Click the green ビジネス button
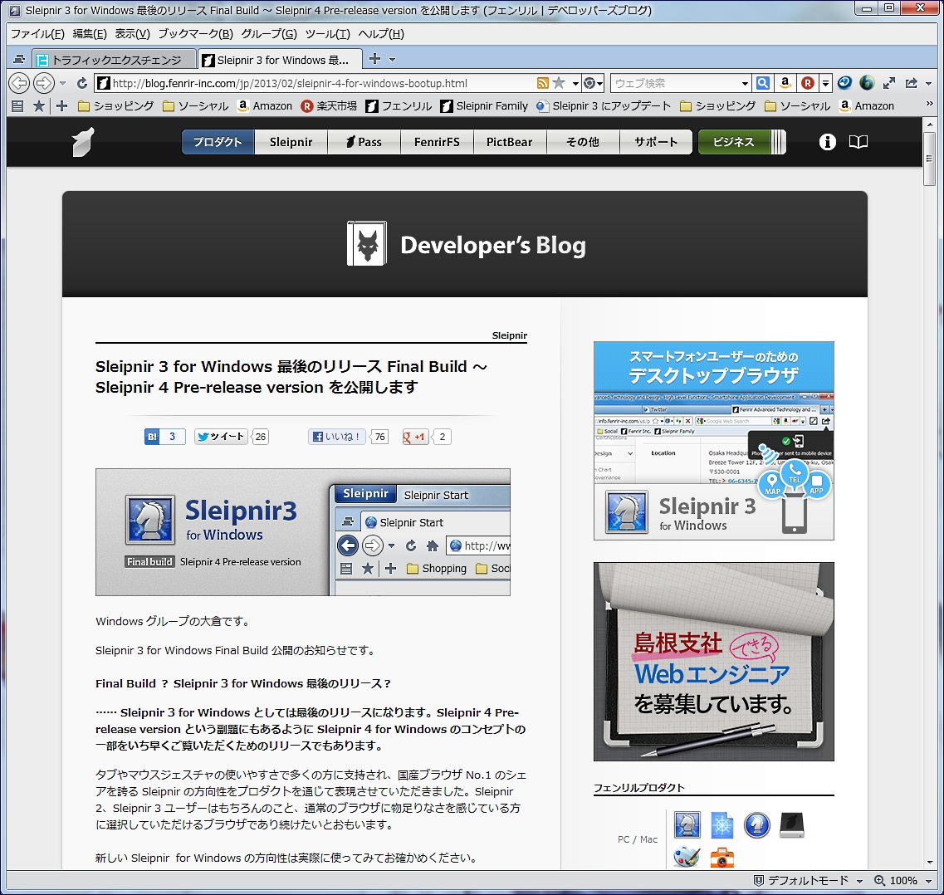 pos(734,142)
